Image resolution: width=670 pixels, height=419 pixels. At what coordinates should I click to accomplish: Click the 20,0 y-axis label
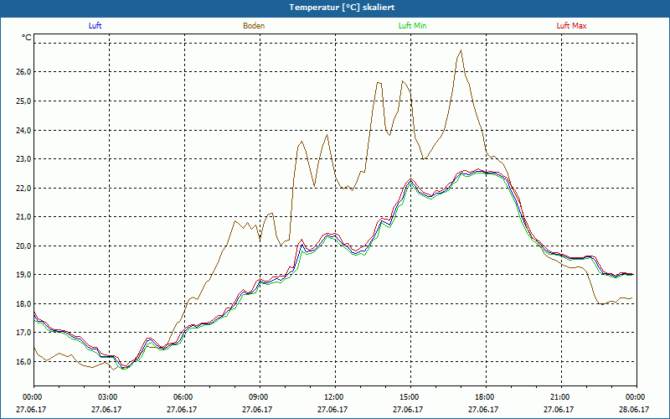[x=23, y=246]
